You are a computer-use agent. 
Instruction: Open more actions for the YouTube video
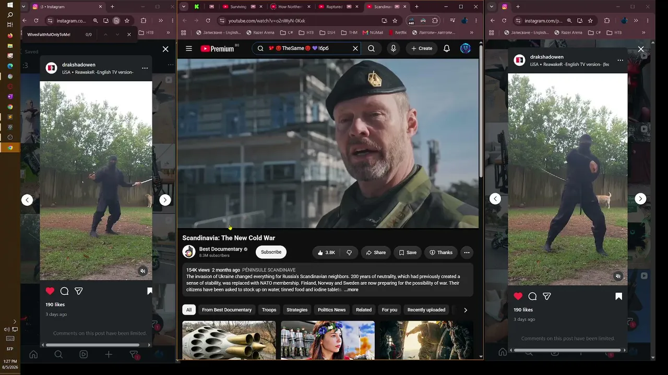coord(467,253)
